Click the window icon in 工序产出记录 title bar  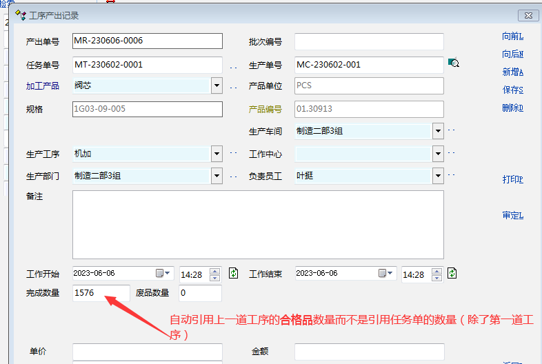click(20, 14)
